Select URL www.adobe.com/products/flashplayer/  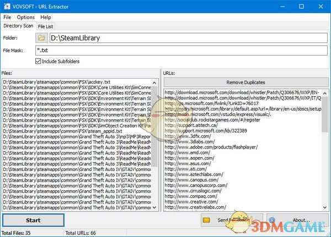coord(243,147)
